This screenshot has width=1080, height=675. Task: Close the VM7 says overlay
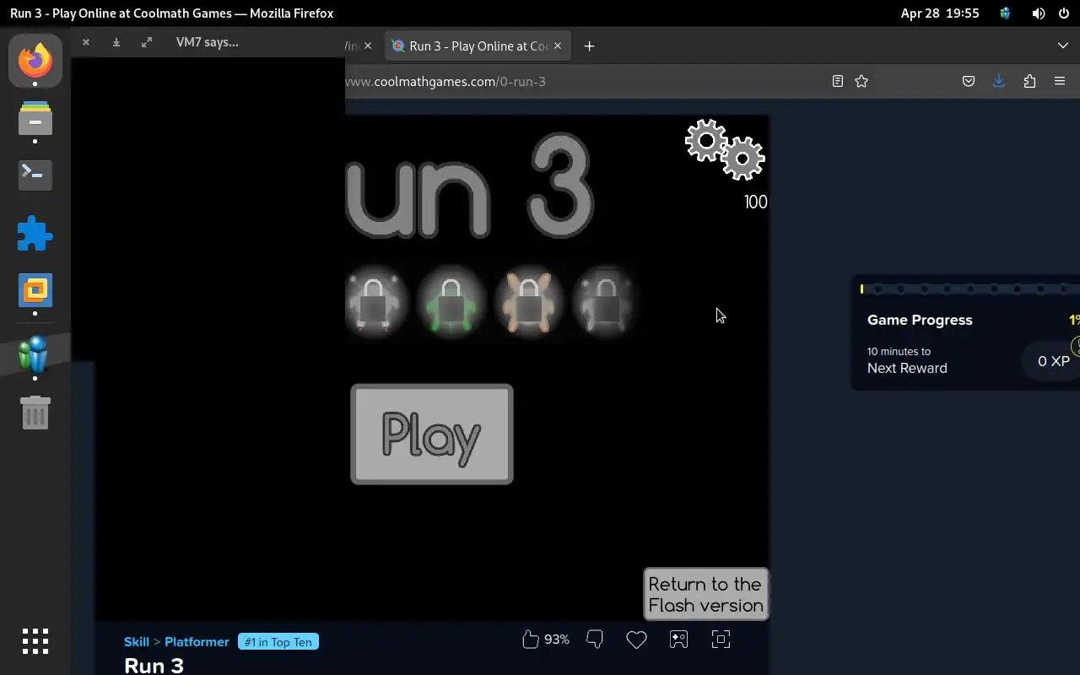(x=85, y=42)
